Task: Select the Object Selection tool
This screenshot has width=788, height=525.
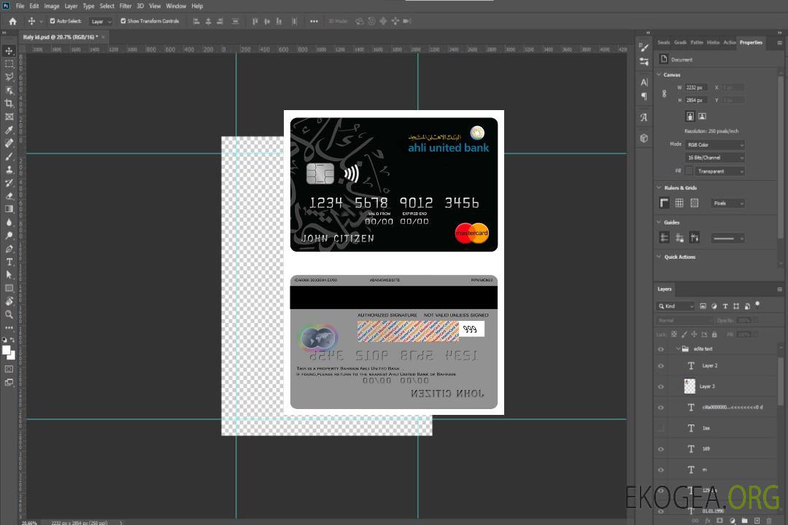Action: click(9, 90)
